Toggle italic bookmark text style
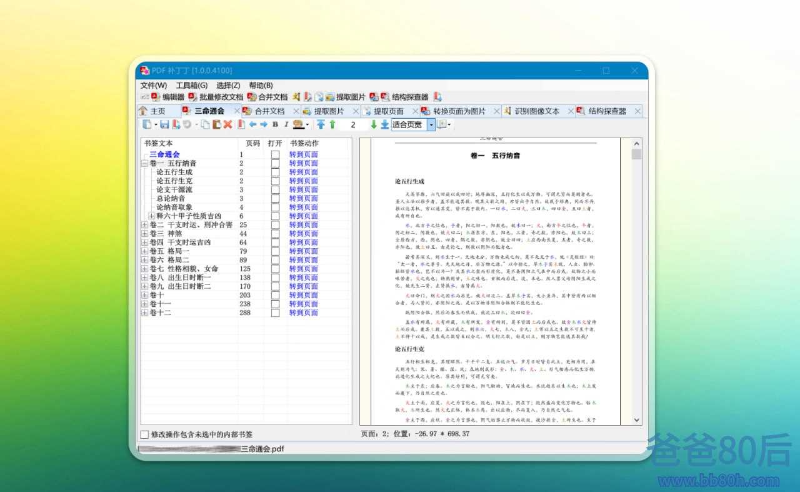The image size is (800, 492). 286,125
